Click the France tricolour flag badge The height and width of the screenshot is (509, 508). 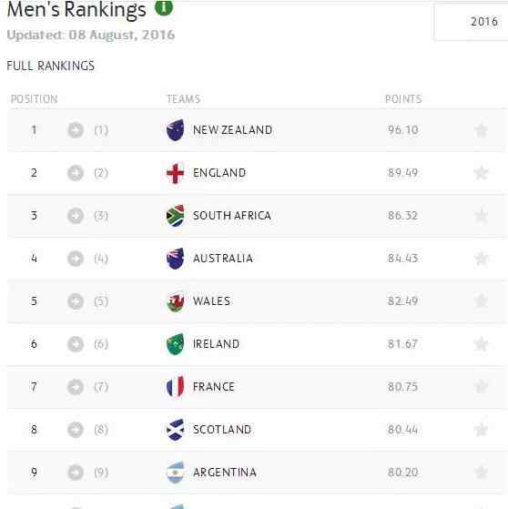(175, 387)
